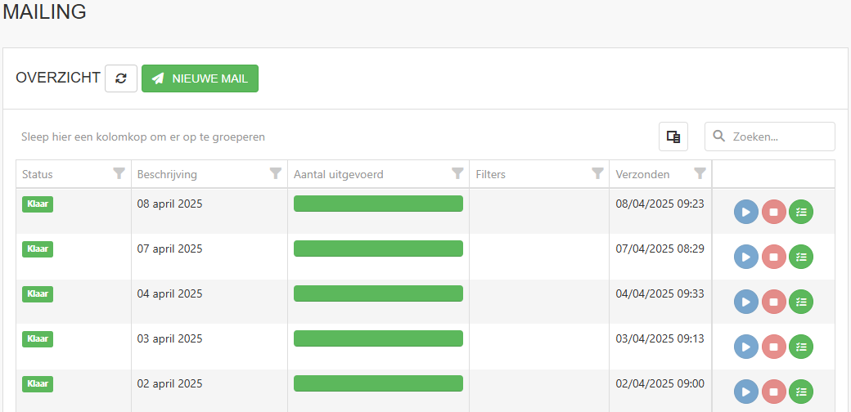Image resolution: width=851 pixels, height=412 pixels.
Task: Focus the Zoeken search field
Action: coord(770,137)
